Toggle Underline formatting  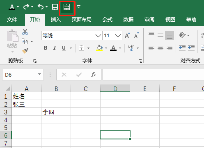point(64,48)
